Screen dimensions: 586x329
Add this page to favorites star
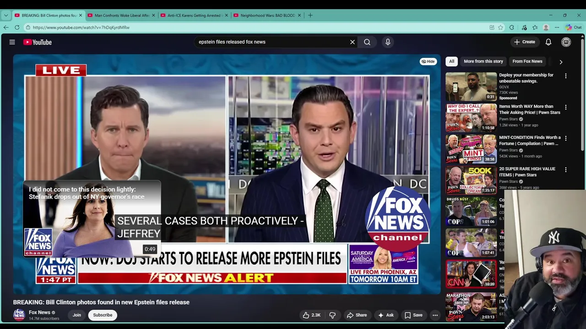500,27
